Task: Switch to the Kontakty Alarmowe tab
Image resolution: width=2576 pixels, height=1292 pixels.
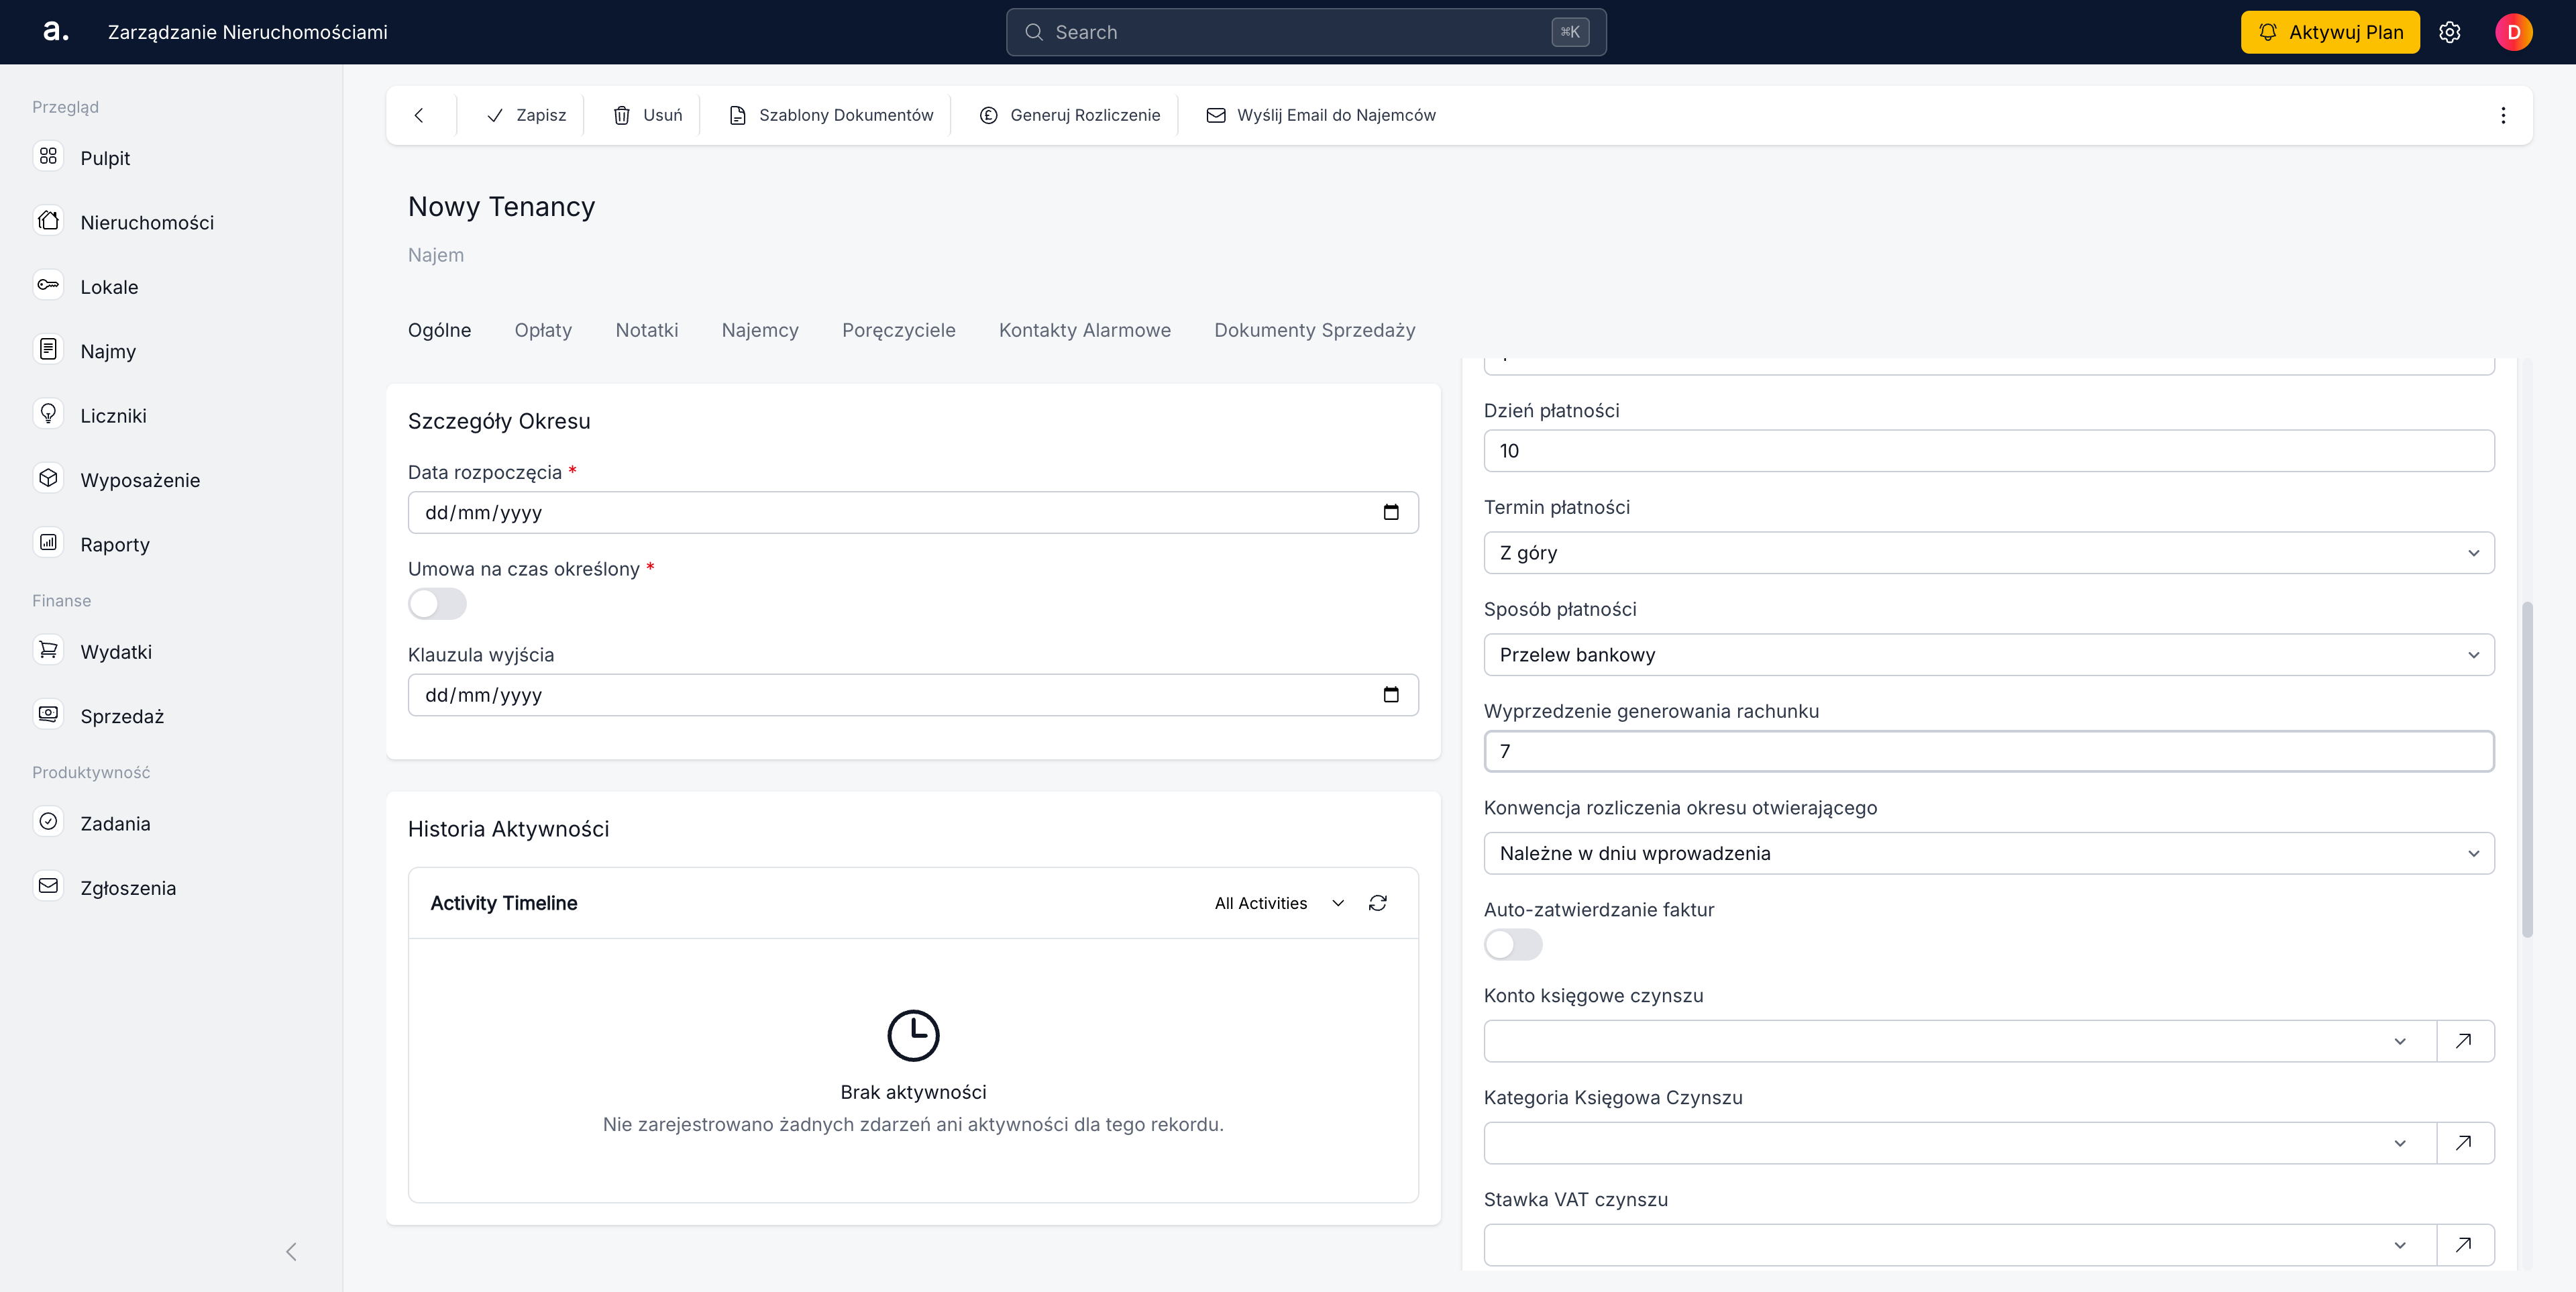Action: (x=1084, y=330)
